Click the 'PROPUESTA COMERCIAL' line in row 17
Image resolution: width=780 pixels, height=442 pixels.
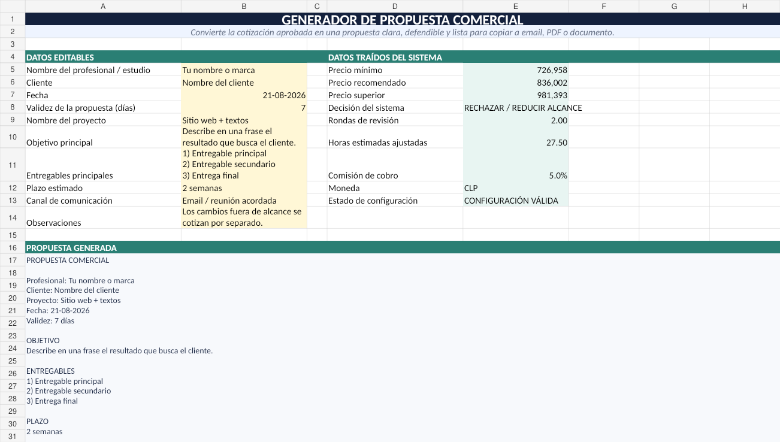click(68, 261)
